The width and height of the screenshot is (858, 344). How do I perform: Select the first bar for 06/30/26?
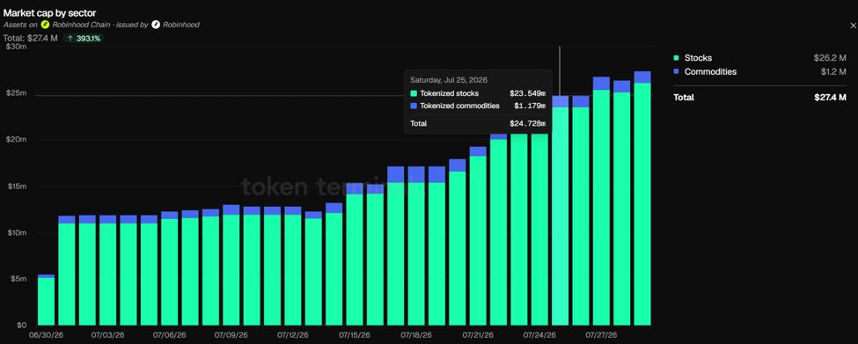click(46, 300)
